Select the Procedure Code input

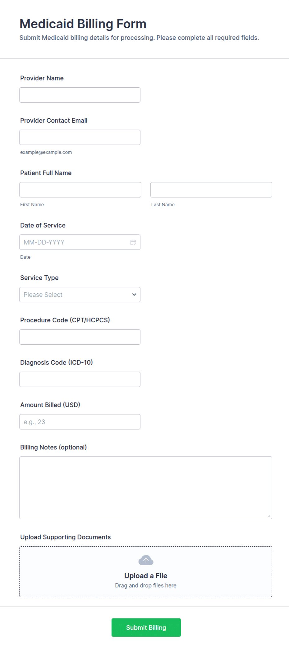[x=80, y=337]
